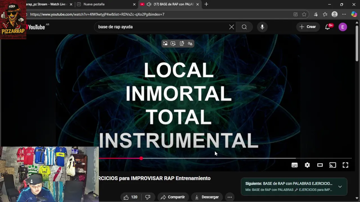The height and width of the screenshot is (202, 360).
Task: Clear the YouTube search text
Action: (231, 27)
